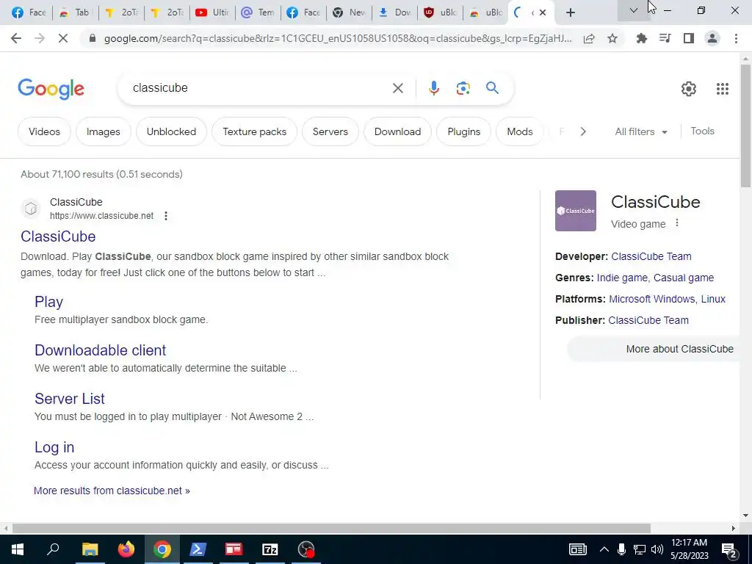Launch Firefox from the taskbar
The height and width of the screenshot is (564, 752).
pos(126,549)
